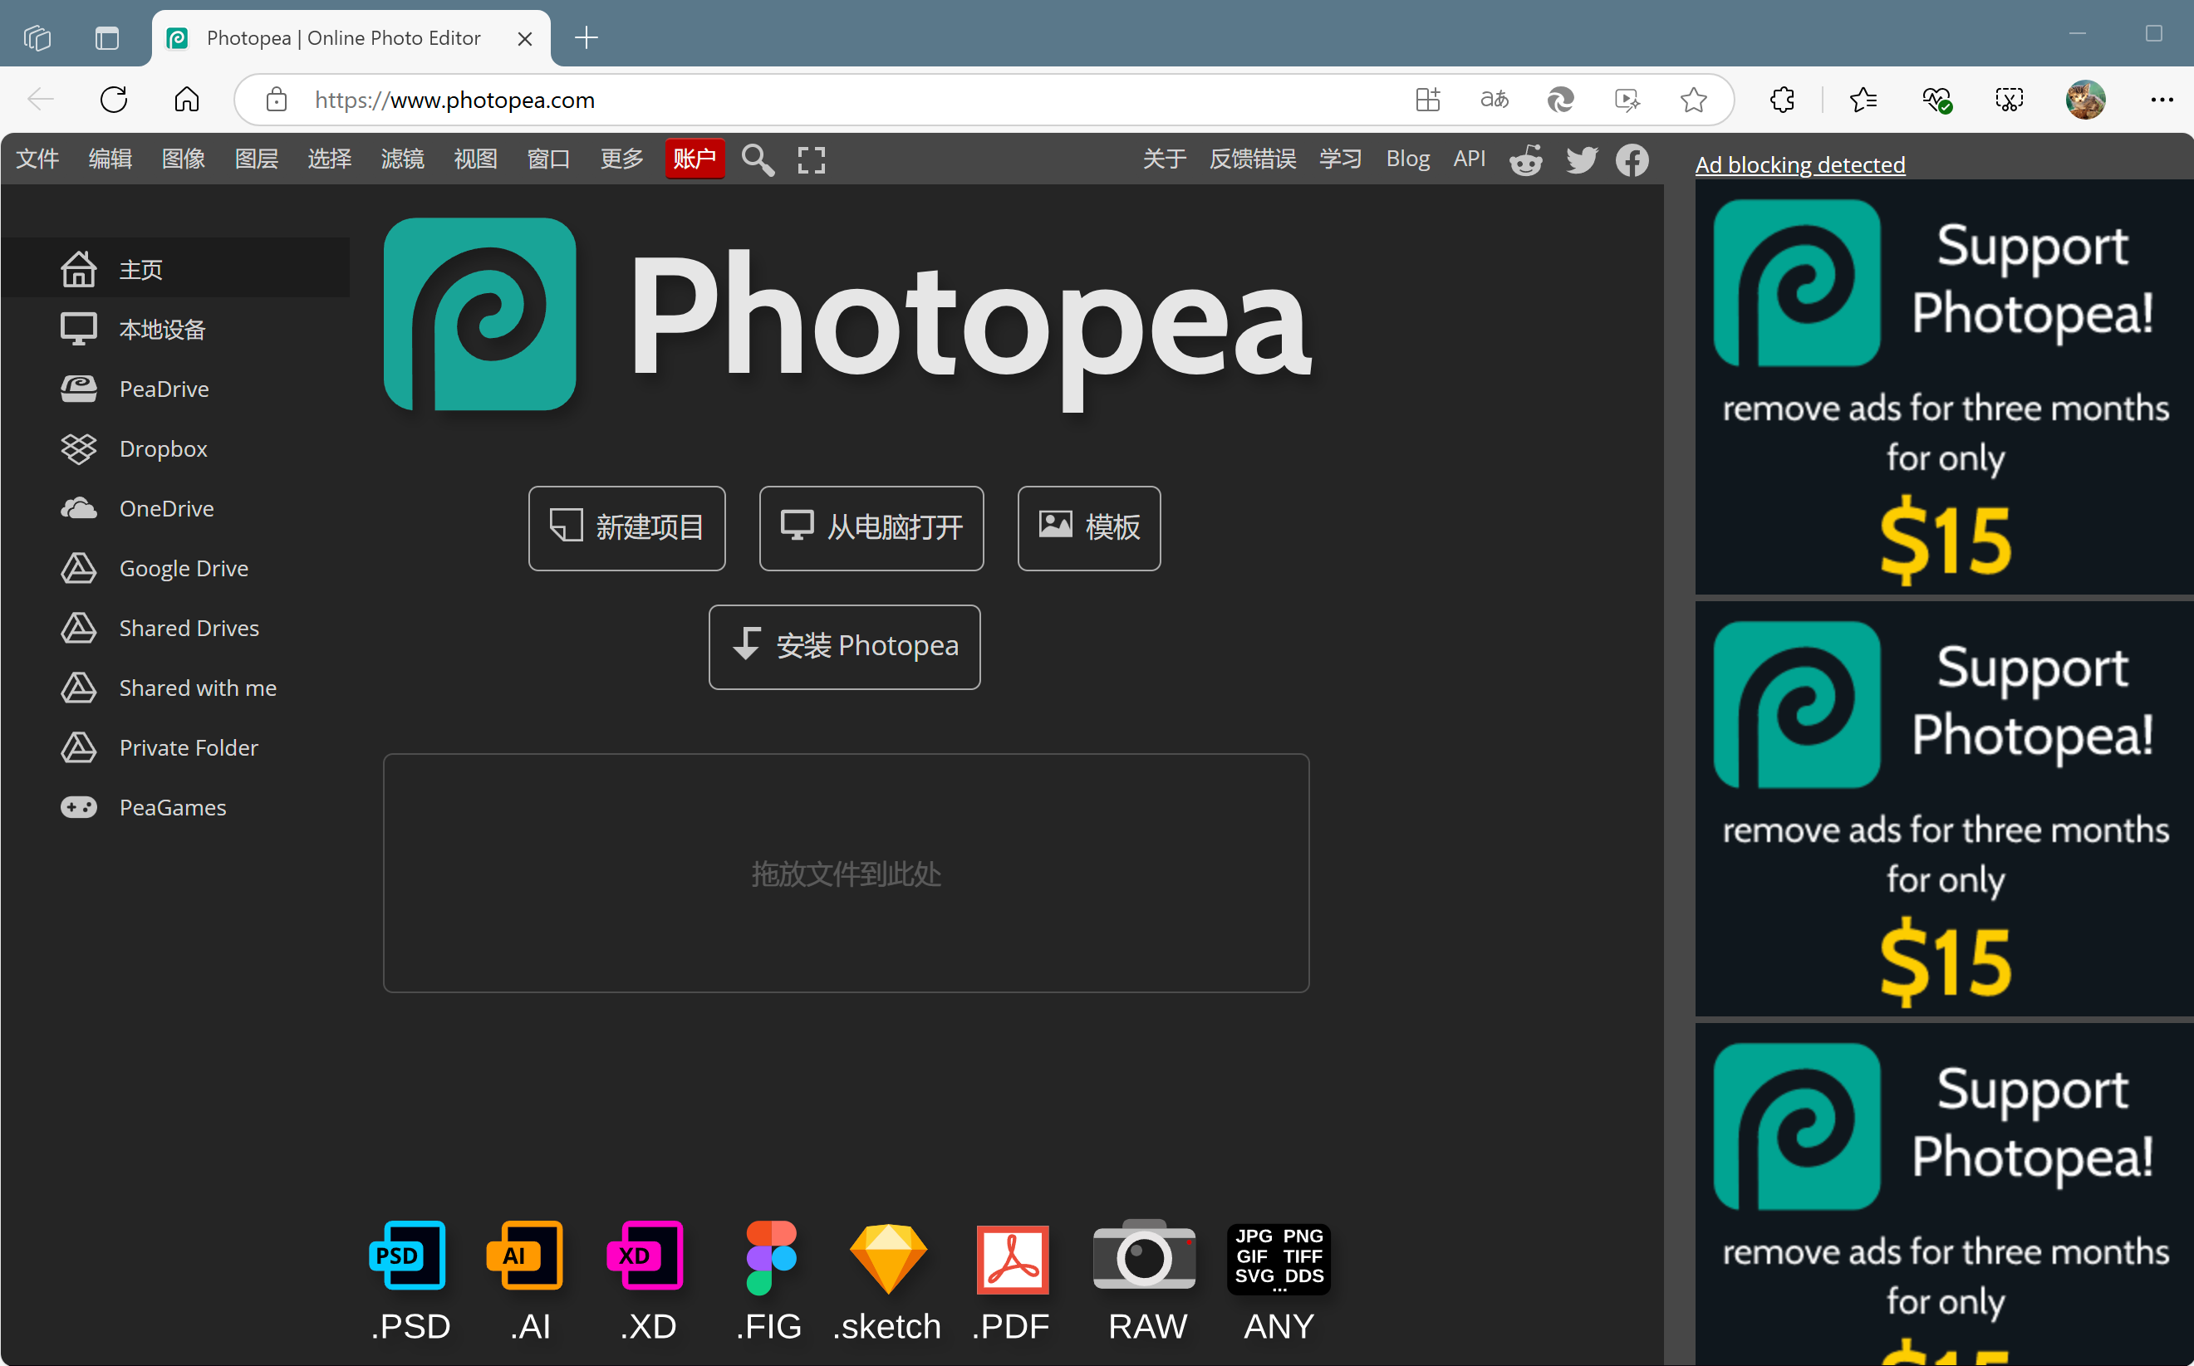2194x1366 pixels.
Task: Open the 滤镜 menu
Action: tap(402, 159)
